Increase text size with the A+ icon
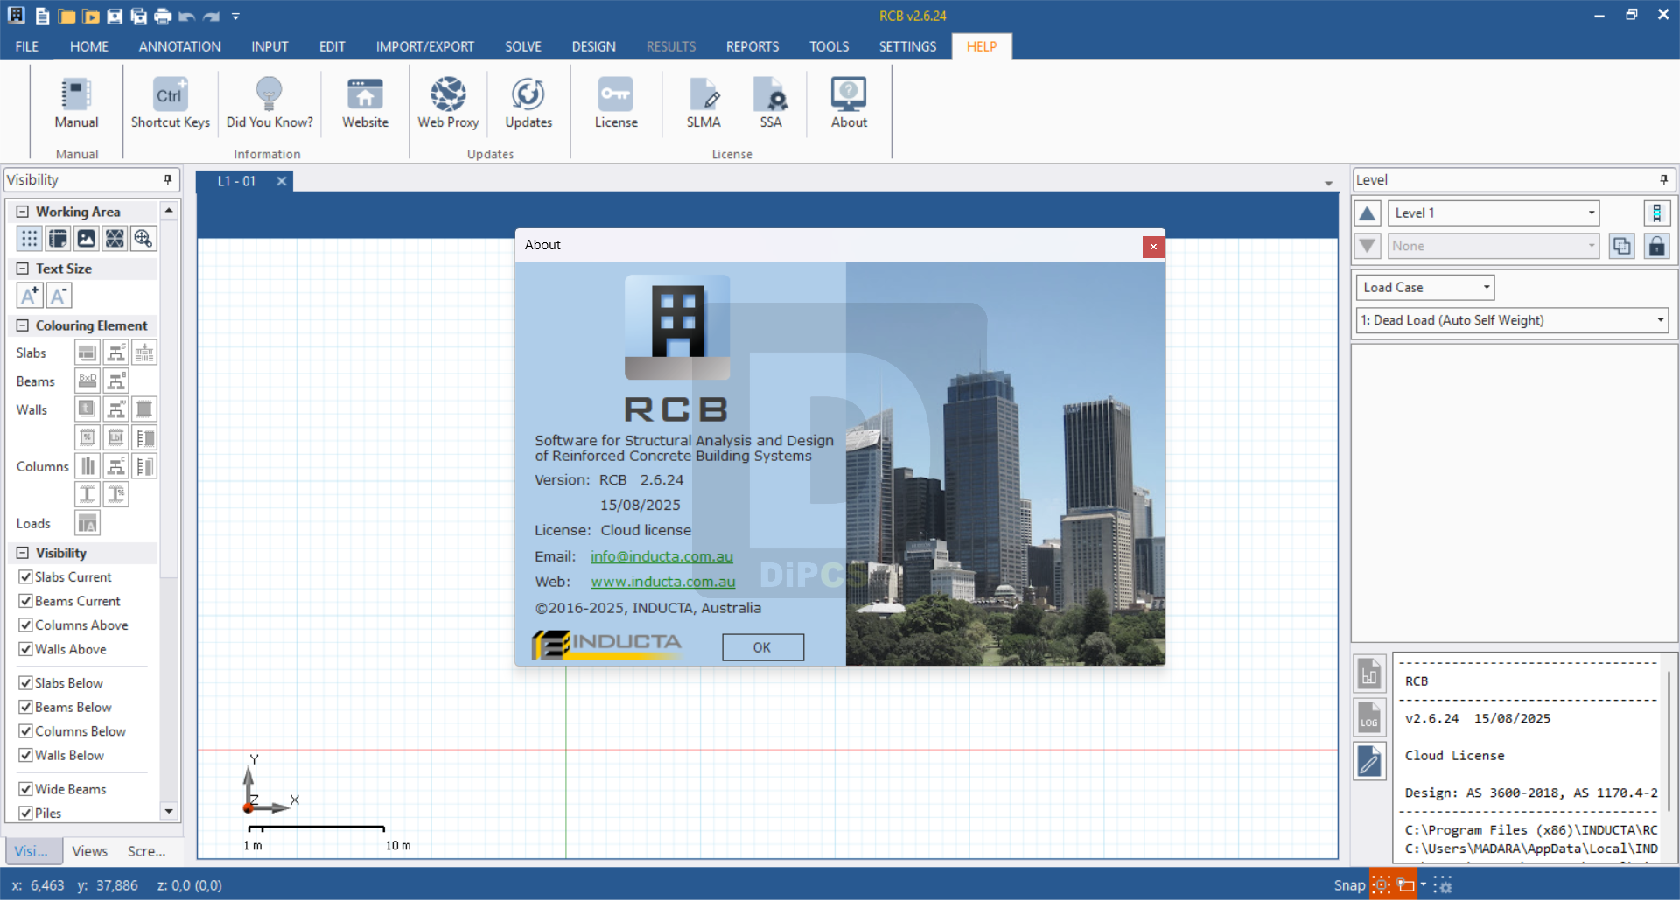The width and height of the screenshot is (1680, 901). [x=29, y=296]
